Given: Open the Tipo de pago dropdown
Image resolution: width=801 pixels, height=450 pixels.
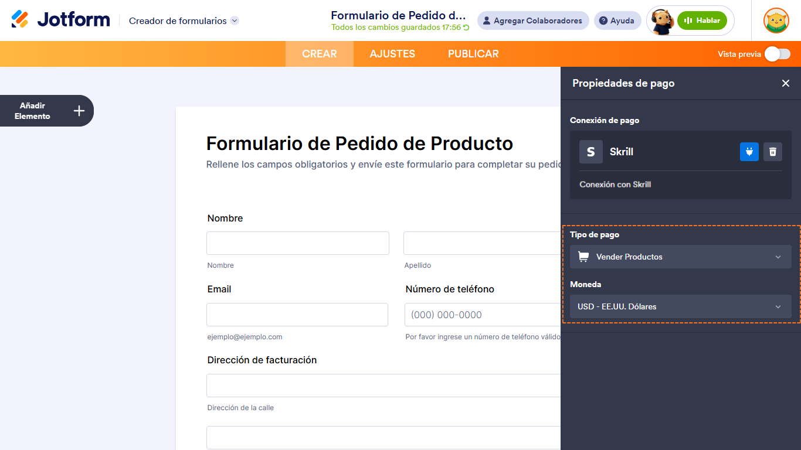Looking at the screenshot, I should [681, 257].
